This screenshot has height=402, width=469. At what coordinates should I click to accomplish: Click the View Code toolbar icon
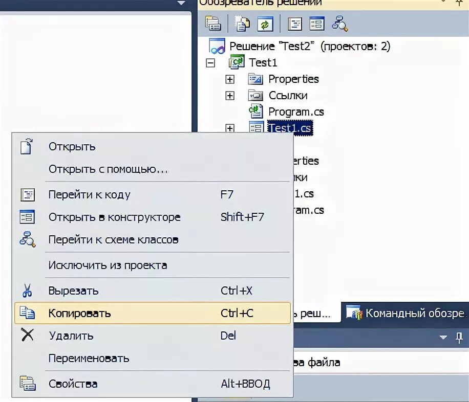click(295, 24)
